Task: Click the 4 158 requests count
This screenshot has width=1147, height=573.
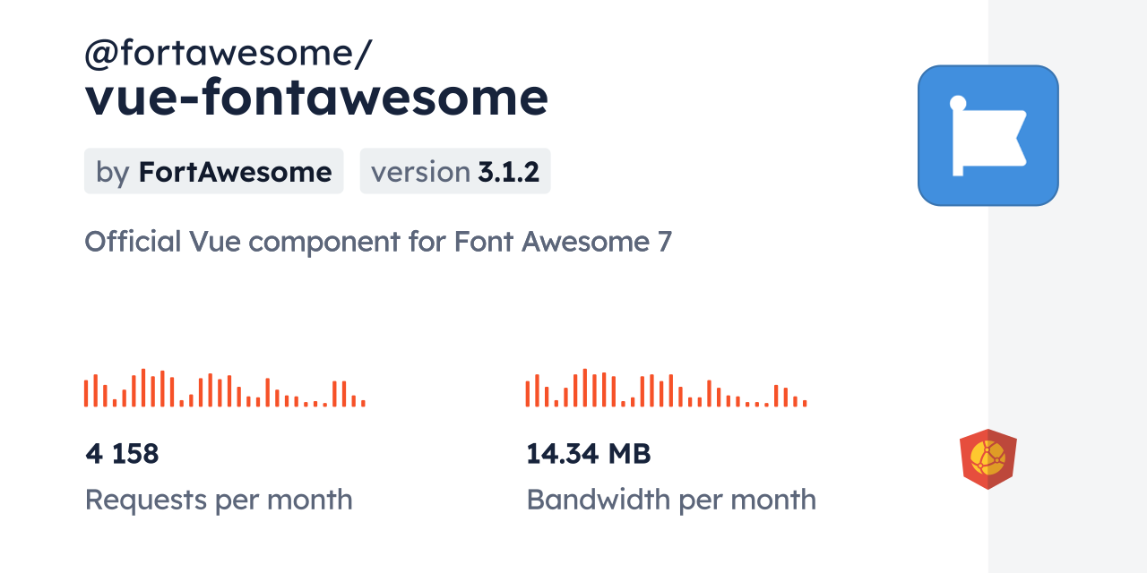Action: pyautogui.click(x=122, y=454)
